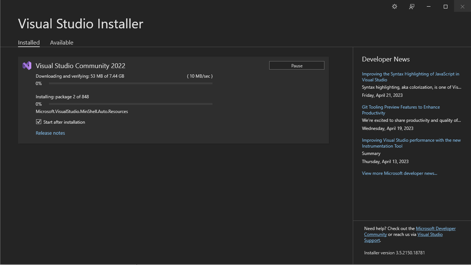Uncheck Start after installation checkbox
Viewport: 471px width, 265px height.
(x=39, y=122)
